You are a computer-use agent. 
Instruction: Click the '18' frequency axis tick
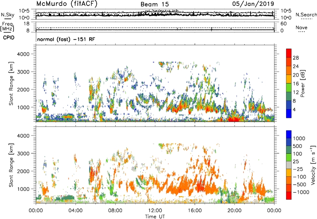[x=27, y=24]
